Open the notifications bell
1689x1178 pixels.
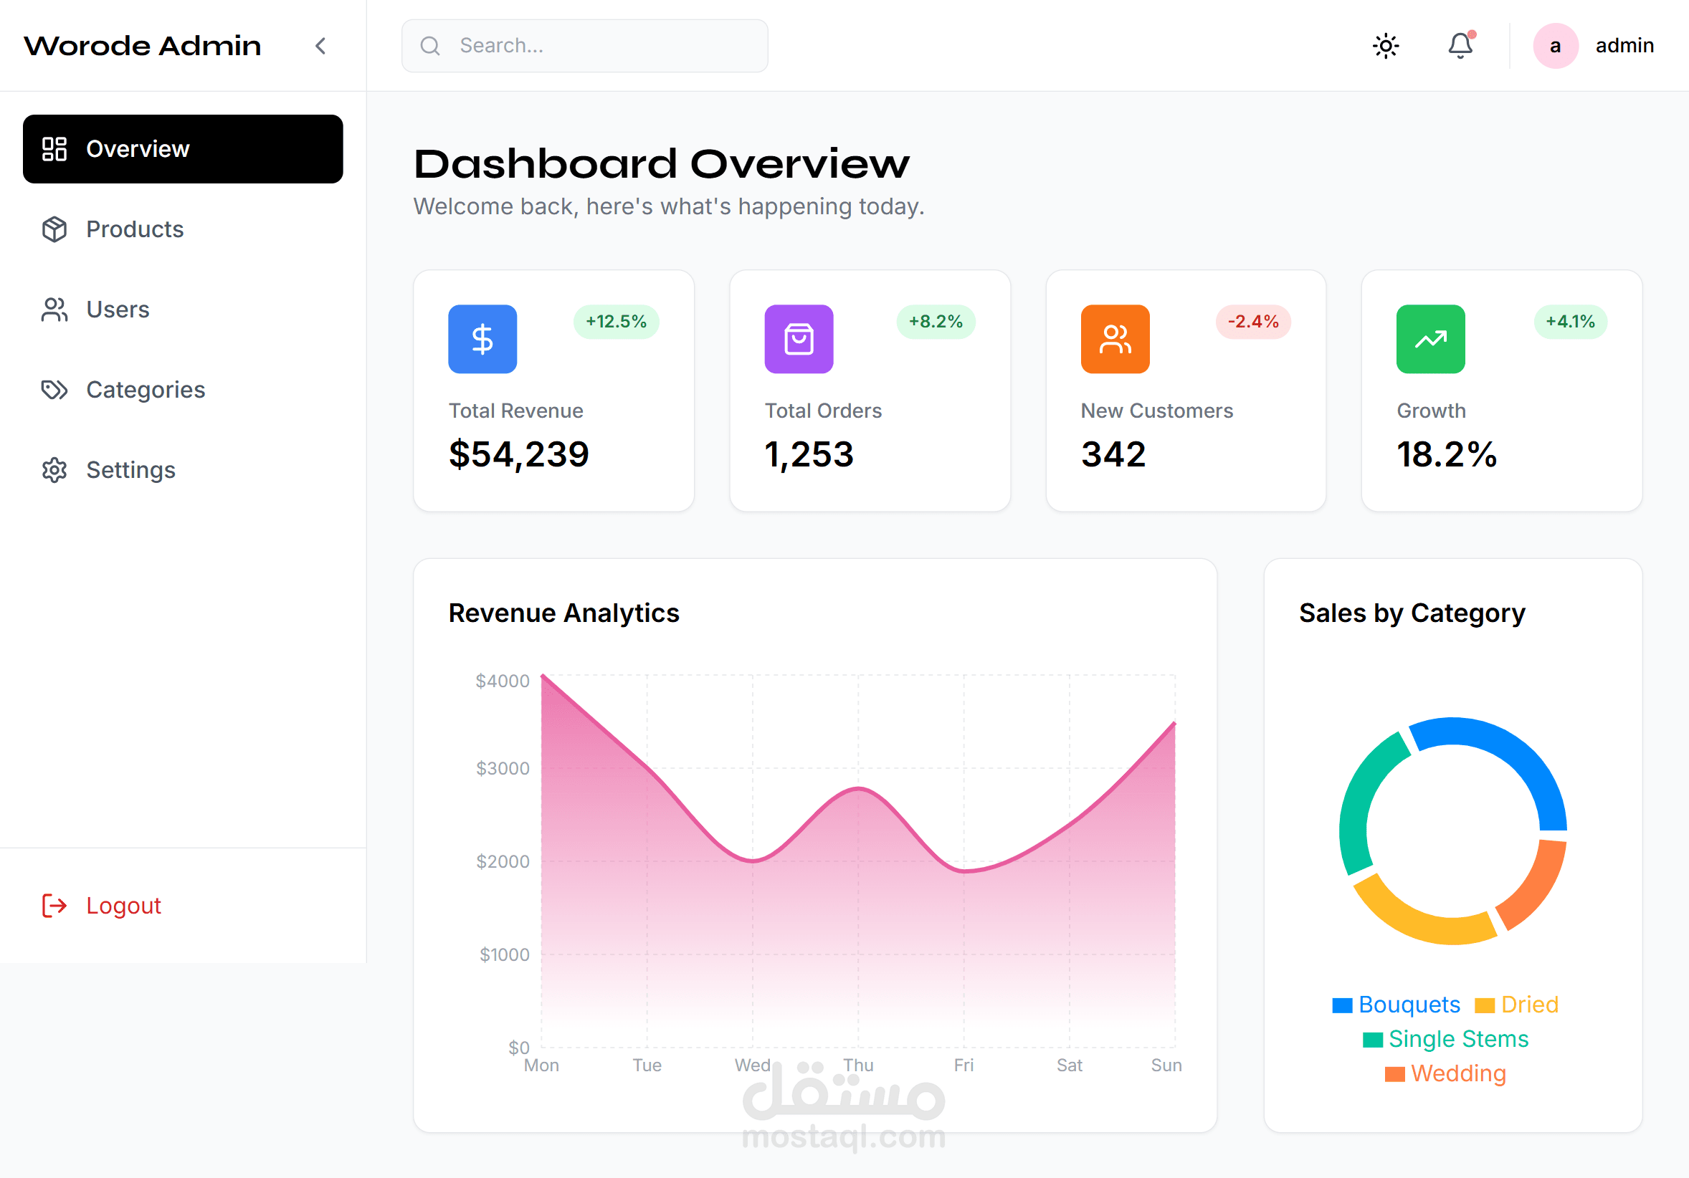[1460, 47]
